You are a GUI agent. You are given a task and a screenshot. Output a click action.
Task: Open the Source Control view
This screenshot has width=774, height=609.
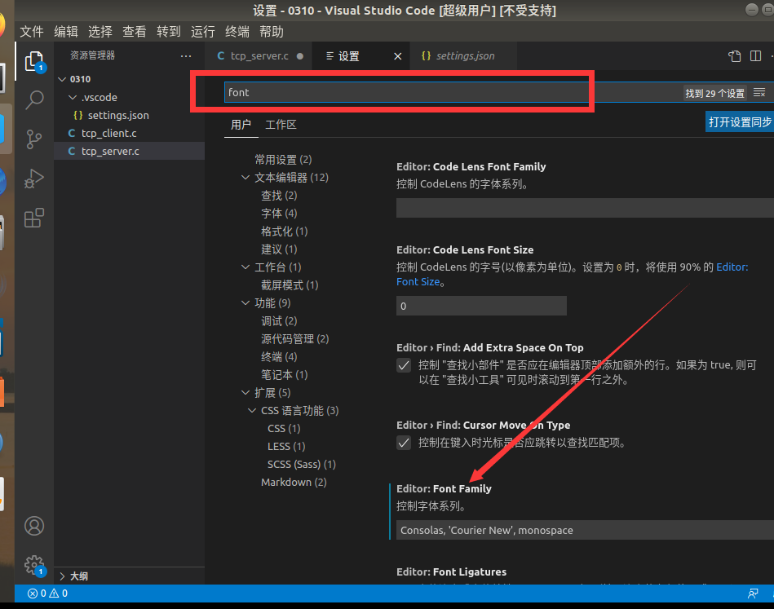point(34,139)
